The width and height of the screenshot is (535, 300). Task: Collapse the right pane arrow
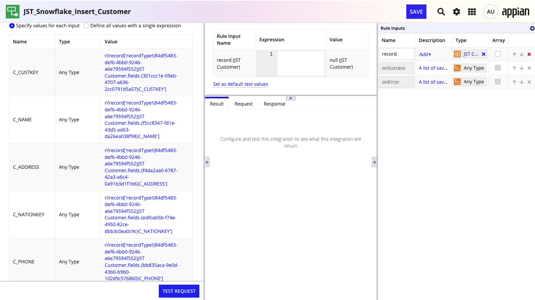pyautogui.click(x=374, y=162)
